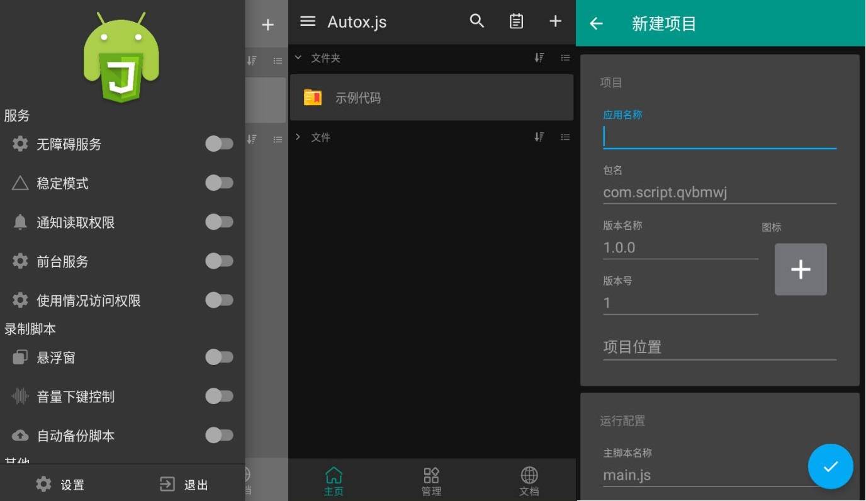Viewport: 866px width, 501px height.
Task: Click the 退出 button
Action: 184,485
